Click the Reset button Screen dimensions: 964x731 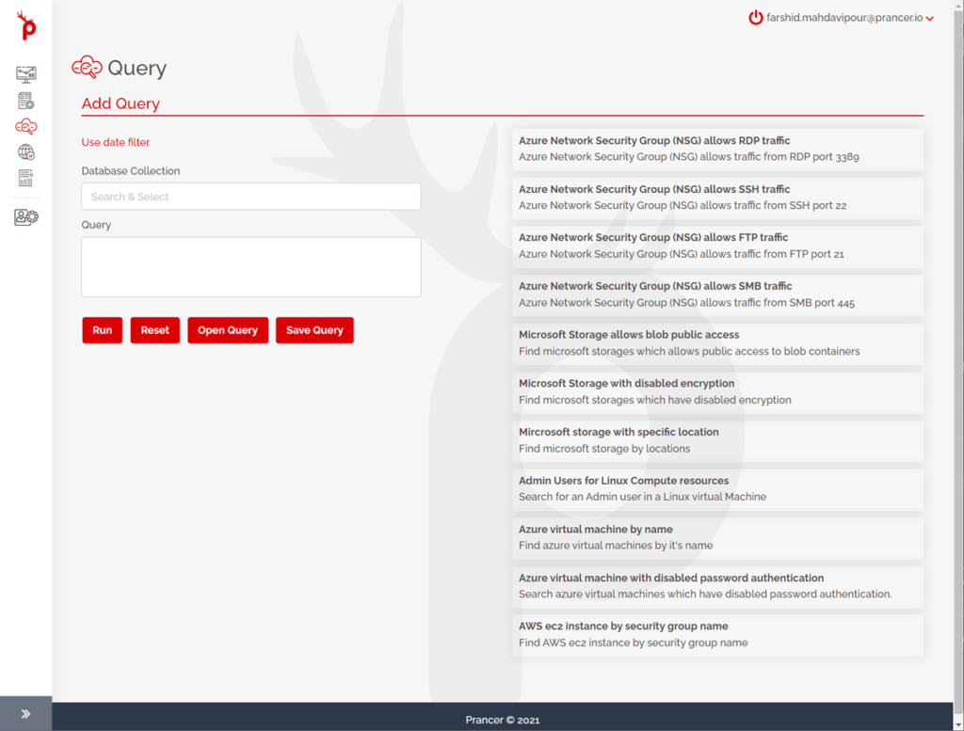pyautogui.click(x=154, y=330)
